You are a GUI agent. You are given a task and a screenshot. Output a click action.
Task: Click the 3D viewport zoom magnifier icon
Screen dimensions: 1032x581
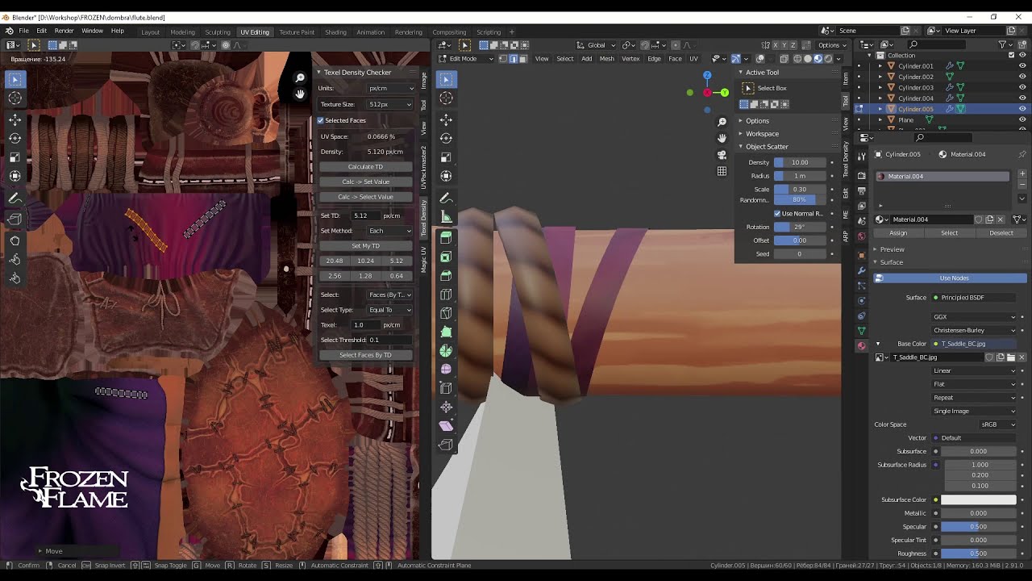722,122
